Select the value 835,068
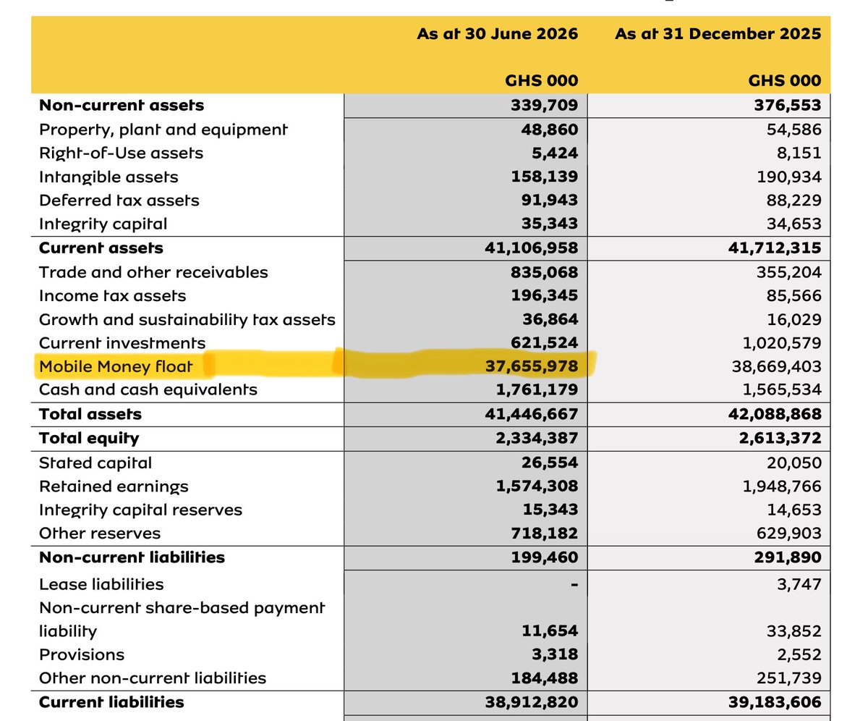 tap(545, 272)
